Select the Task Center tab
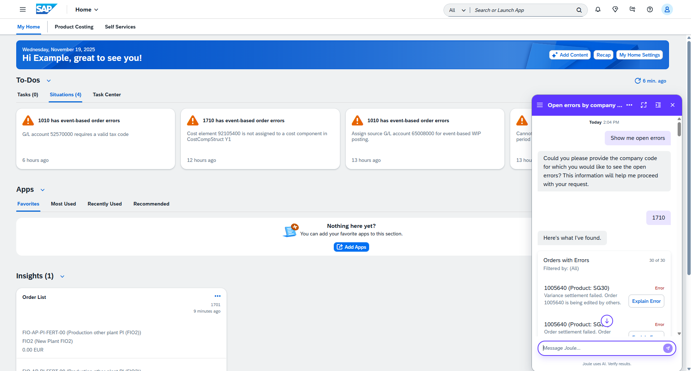The width and height of the screenshot is (691, 371). (x=106, y=94)
